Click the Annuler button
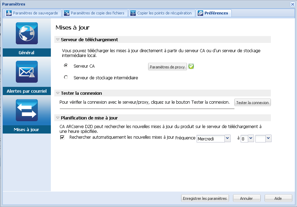Screen dimensions: 297x207 (246, 198)
